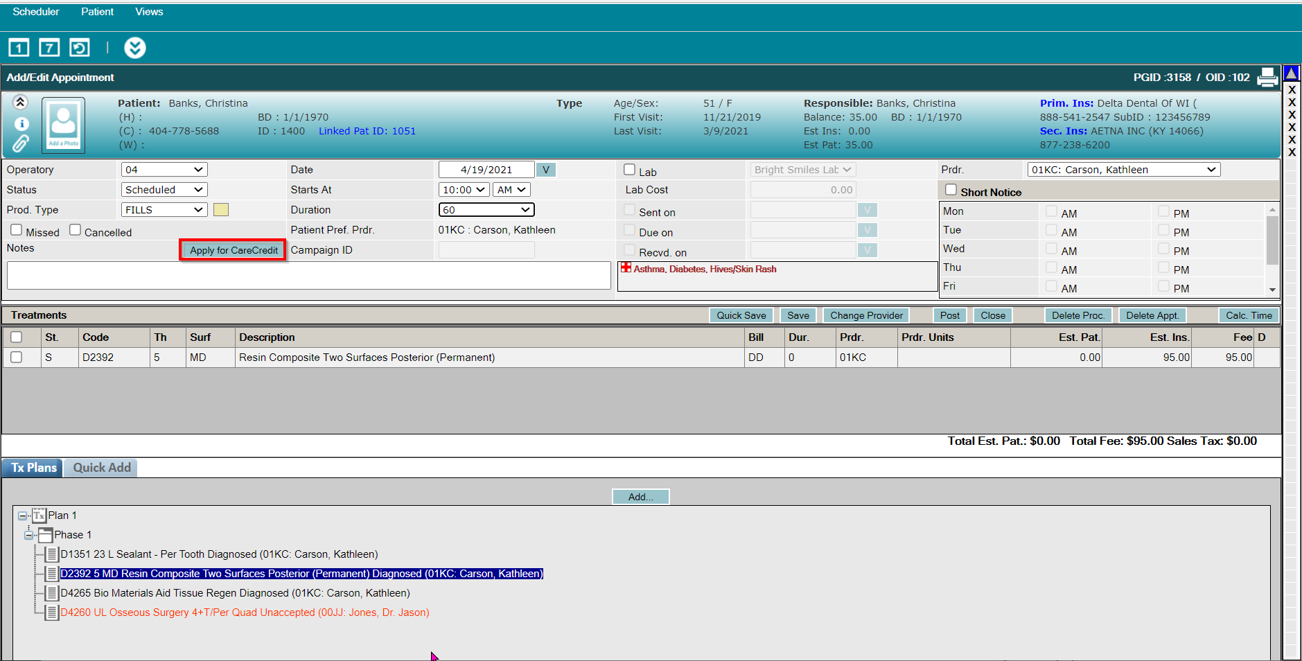Open the Views menu
Image resolution: width=1302 pixels, height=661 pixels.
pyautogui.click(x=149, y=12)
